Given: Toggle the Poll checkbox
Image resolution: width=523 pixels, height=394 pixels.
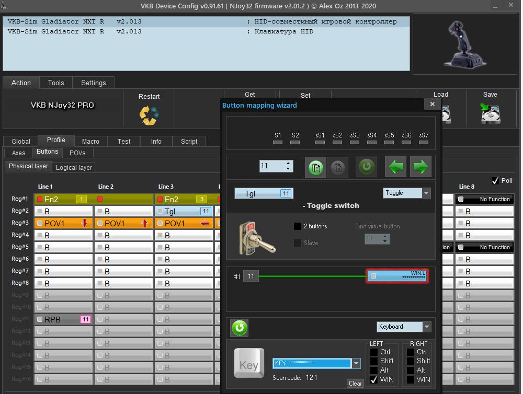Looking at the screenshot, I should click(495, 181).
